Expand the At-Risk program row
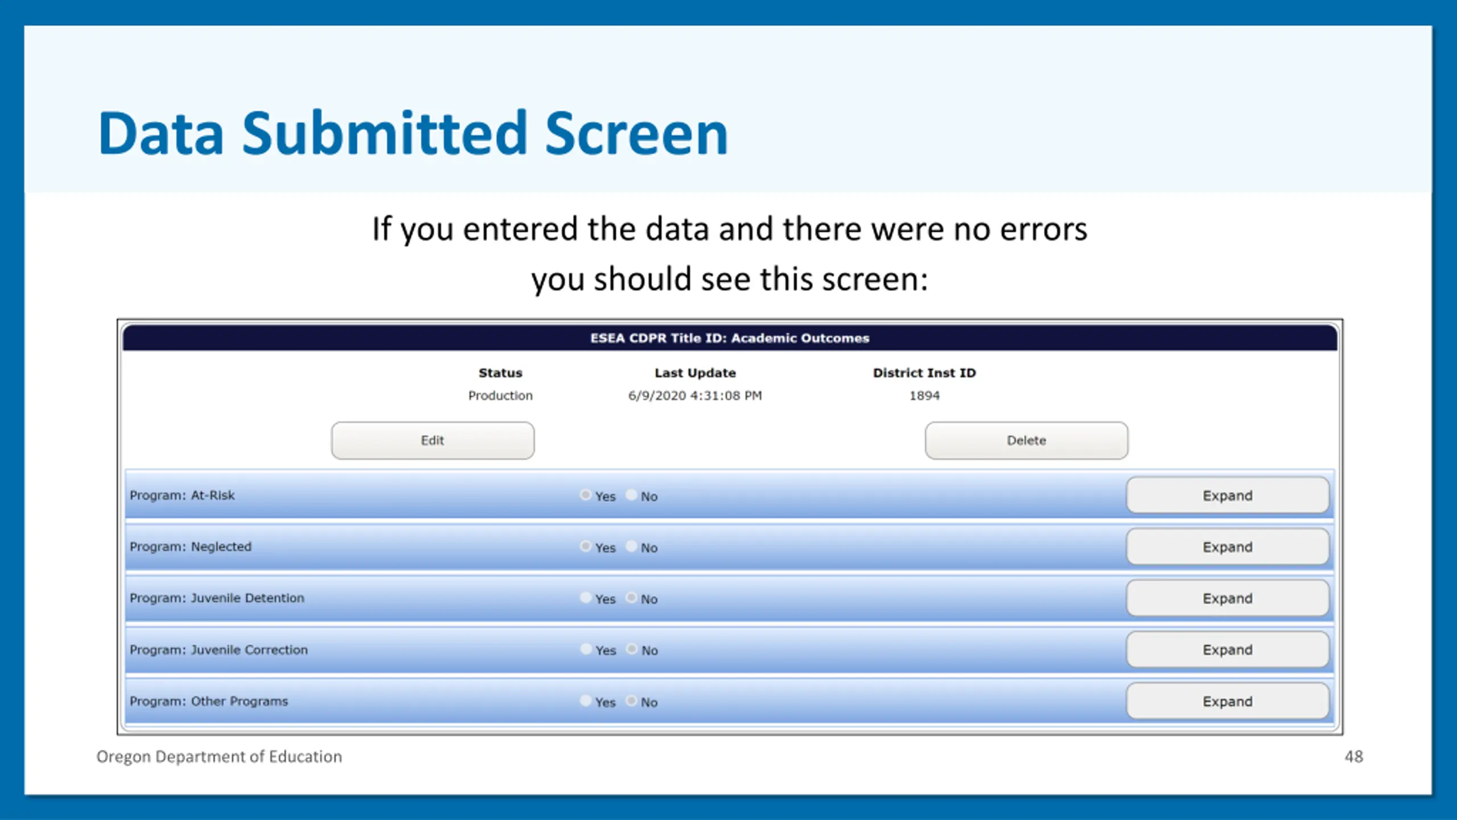Image resolution: width=1457 pixels, height=820 pixels. (x=1227, y=495)
